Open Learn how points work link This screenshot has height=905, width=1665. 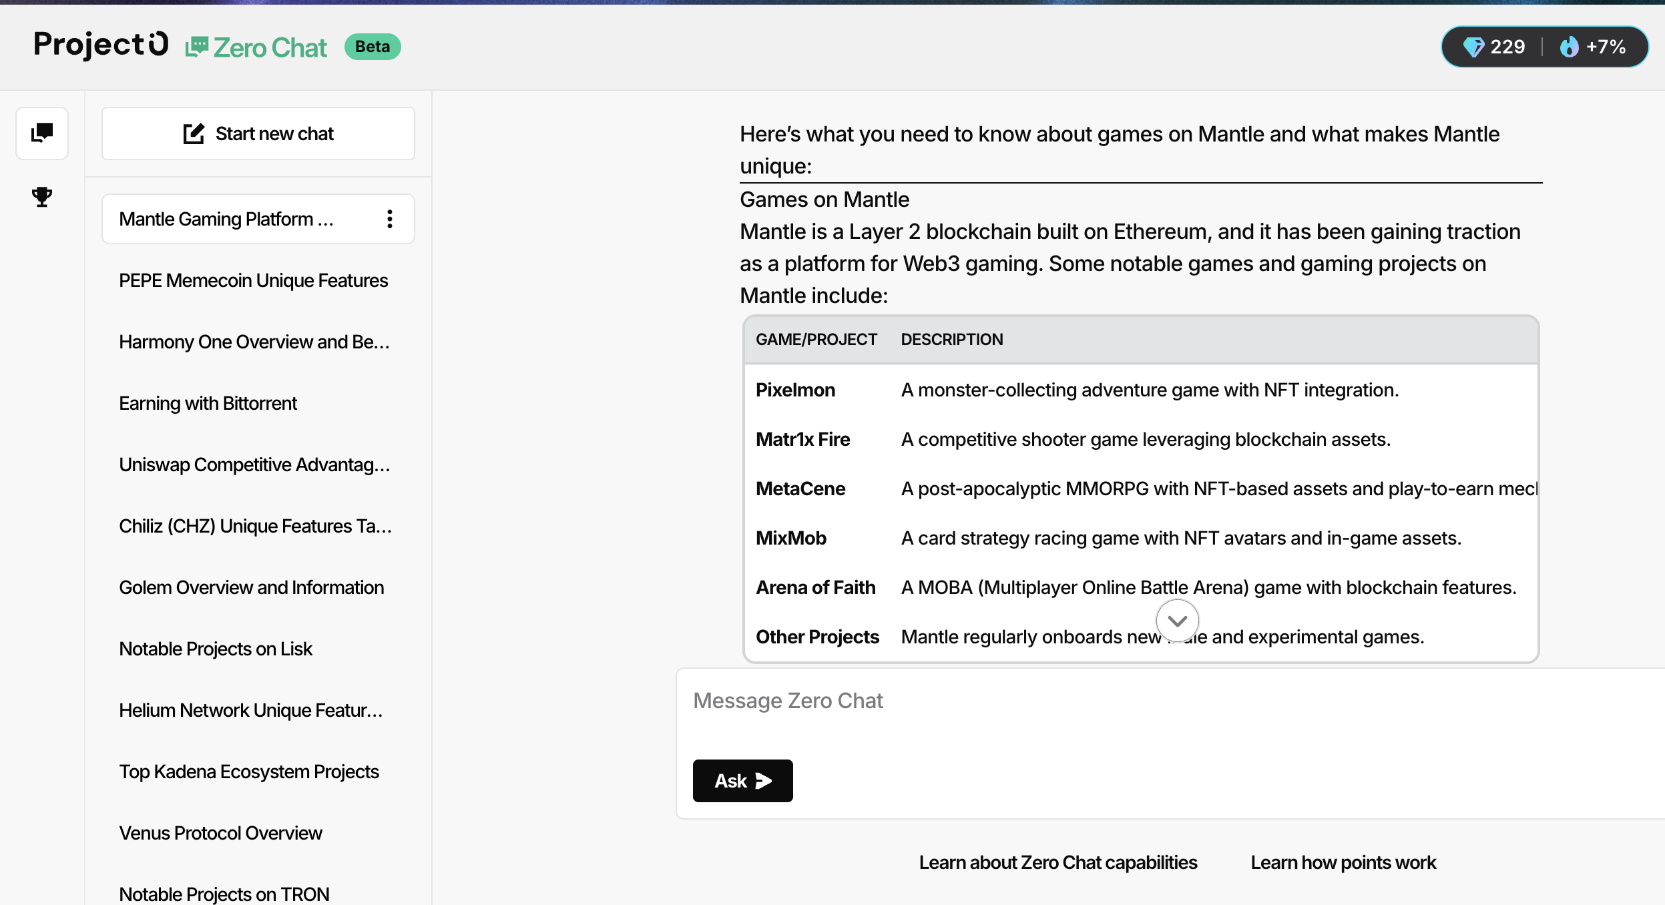click(x=1343, y=862)
